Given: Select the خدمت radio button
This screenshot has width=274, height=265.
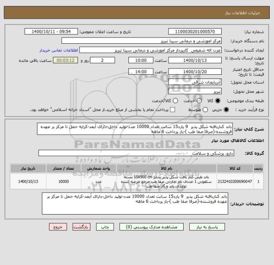Looking at the screenshot, I should (x=199, y=101).
